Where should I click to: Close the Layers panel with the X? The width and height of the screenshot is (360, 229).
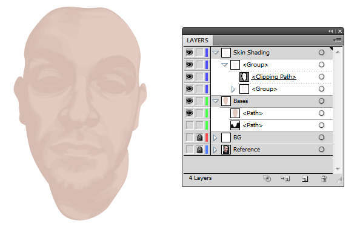point(340,31)
